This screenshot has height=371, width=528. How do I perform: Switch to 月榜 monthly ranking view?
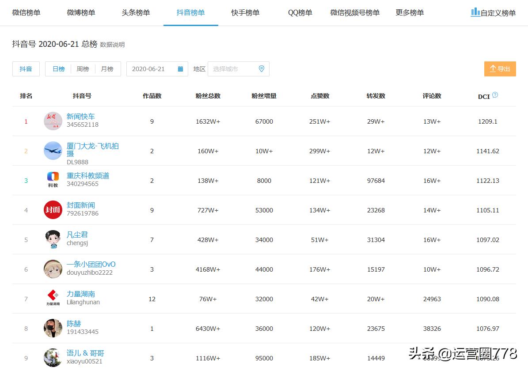107,69
